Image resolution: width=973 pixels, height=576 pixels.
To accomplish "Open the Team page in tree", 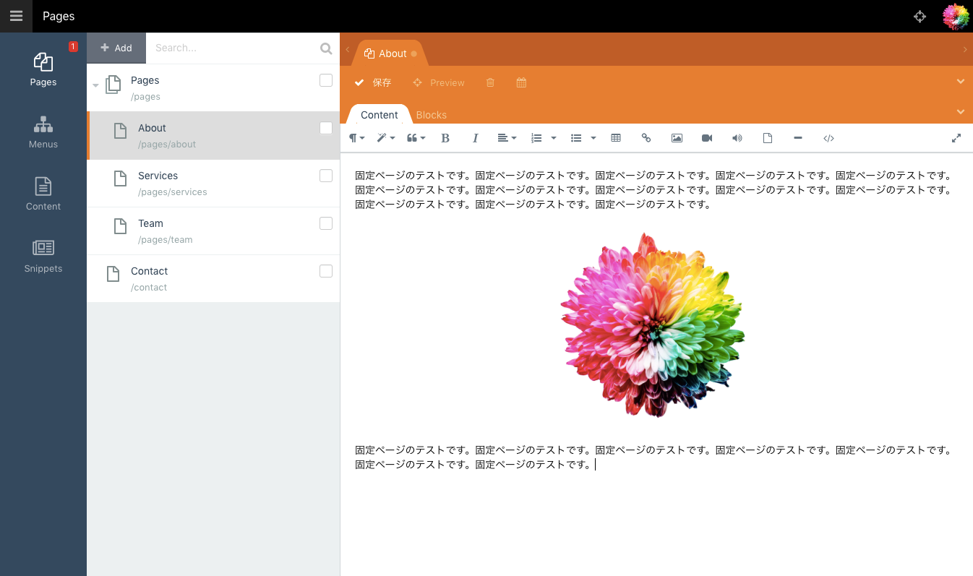I will (213, 231).
